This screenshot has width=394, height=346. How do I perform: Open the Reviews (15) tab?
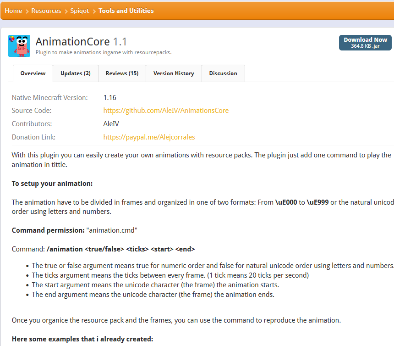point(122,73)
